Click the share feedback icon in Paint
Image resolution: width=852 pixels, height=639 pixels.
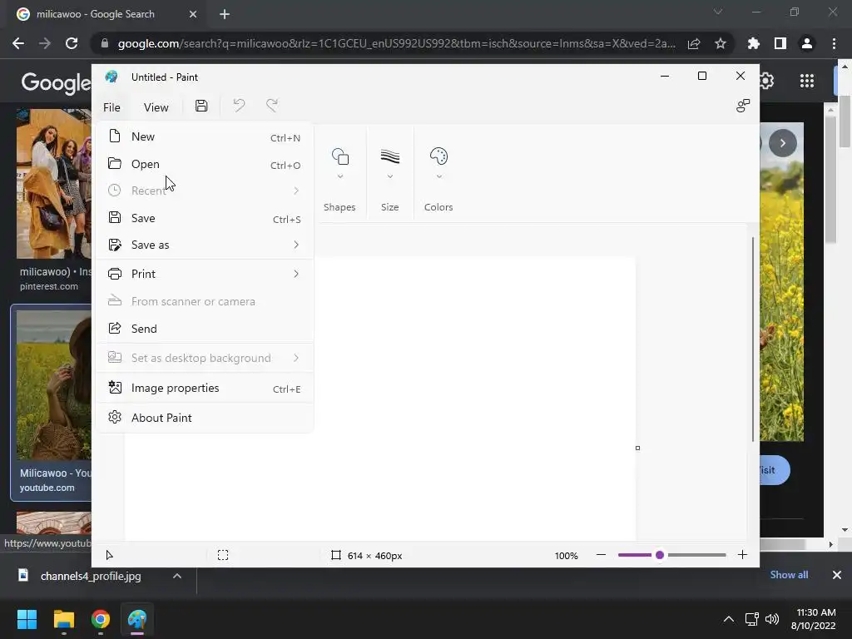(743, 106)
